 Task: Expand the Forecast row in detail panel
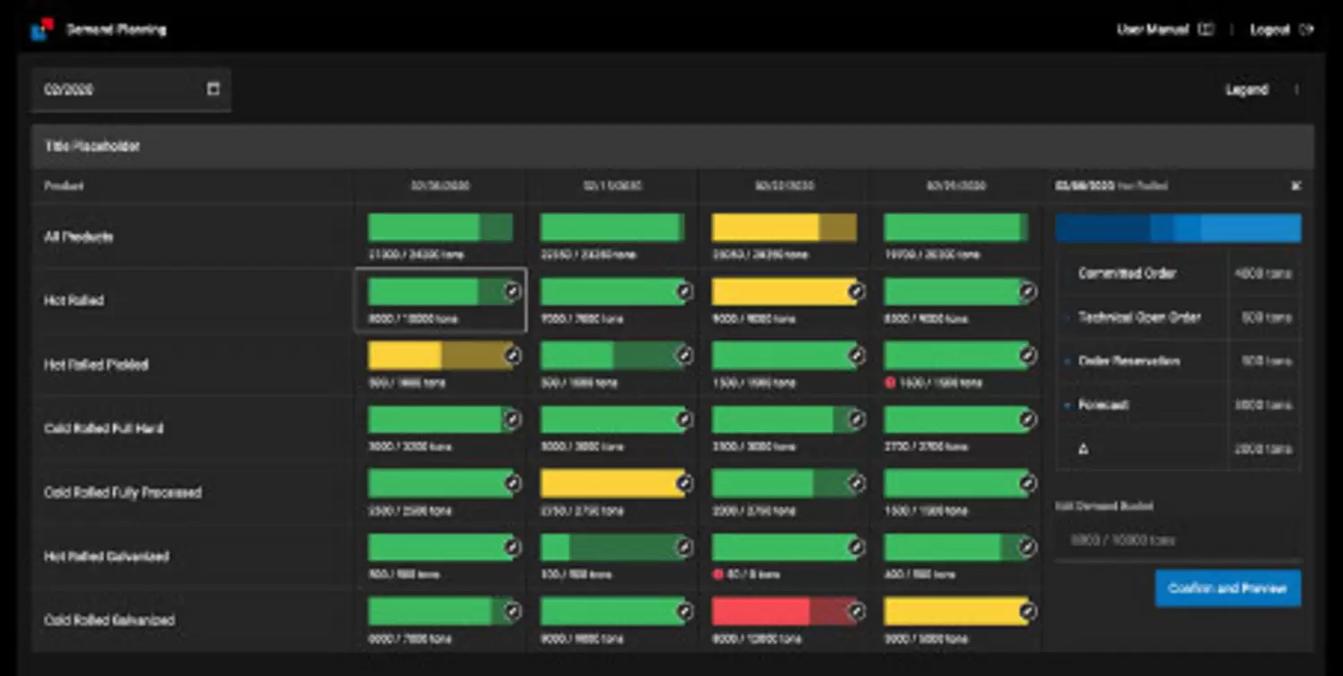point(1068,406)
